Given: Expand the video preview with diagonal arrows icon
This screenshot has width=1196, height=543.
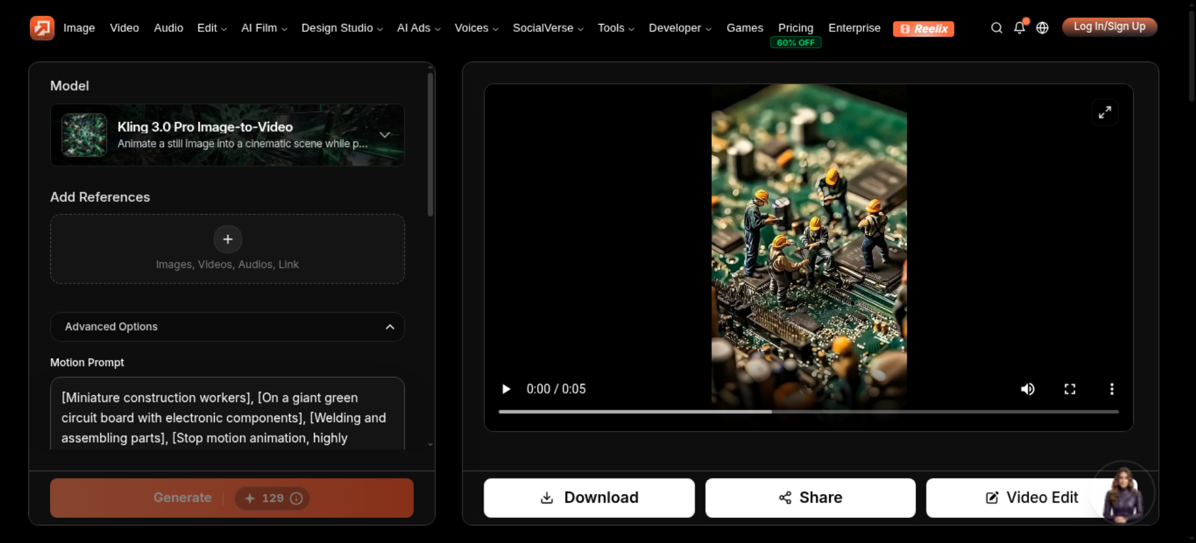Looking at the screenshot, I should [1105, 112].
